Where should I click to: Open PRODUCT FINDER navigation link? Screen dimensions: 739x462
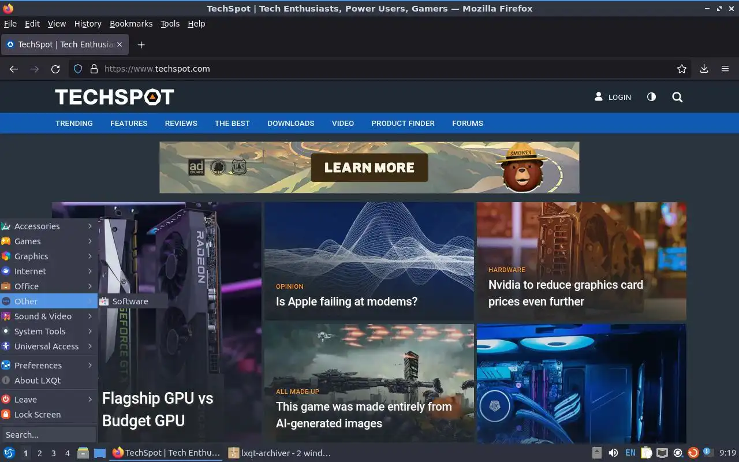click(x=403, y=124)
